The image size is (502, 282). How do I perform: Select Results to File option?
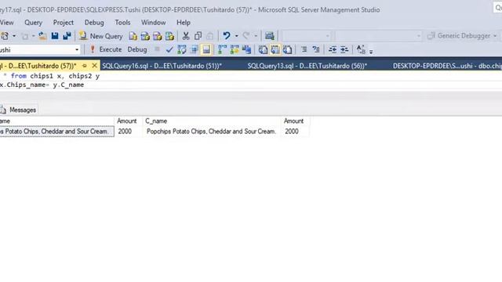pos(288,49)
